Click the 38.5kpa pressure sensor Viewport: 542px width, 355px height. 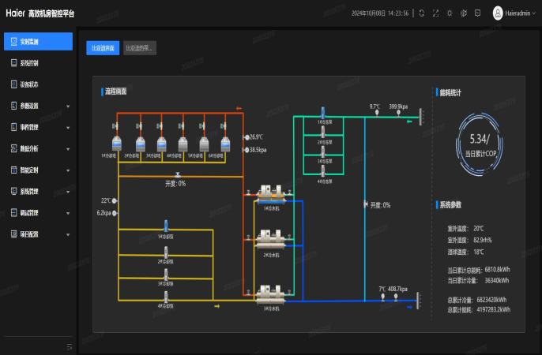click(x=247, y=150)
